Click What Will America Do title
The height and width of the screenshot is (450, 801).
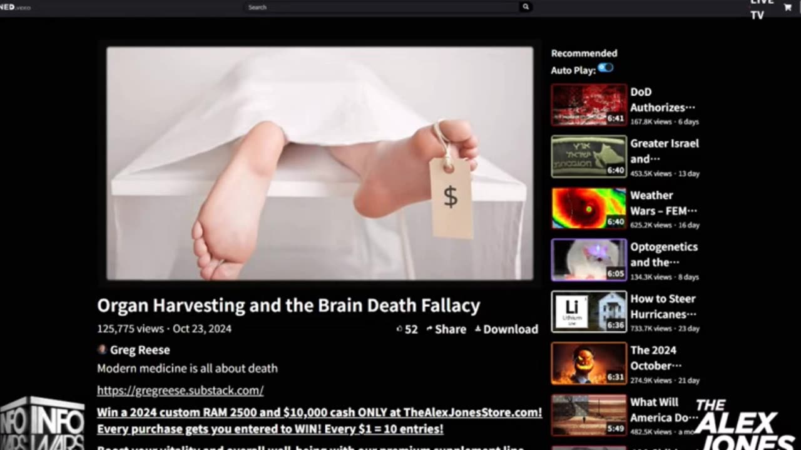pyautogui.click(x=663, y=409)
